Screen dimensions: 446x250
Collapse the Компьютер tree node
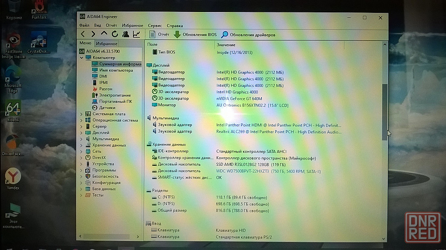[82, 57]
